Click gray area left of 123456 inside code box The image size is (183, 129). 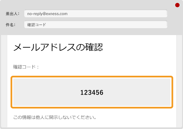pos(47,92)
